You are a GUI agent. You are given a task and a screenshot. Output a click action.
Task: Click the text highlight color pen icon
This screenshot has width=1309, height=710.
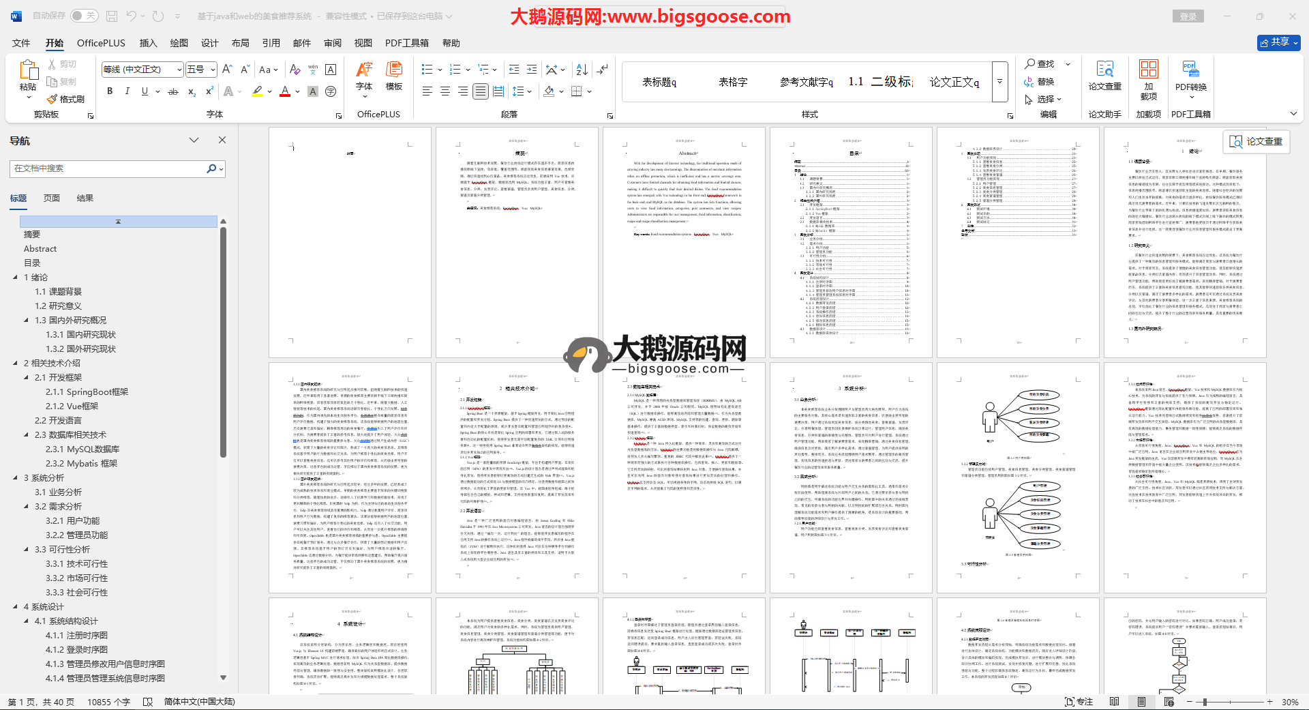coord(257,91)
